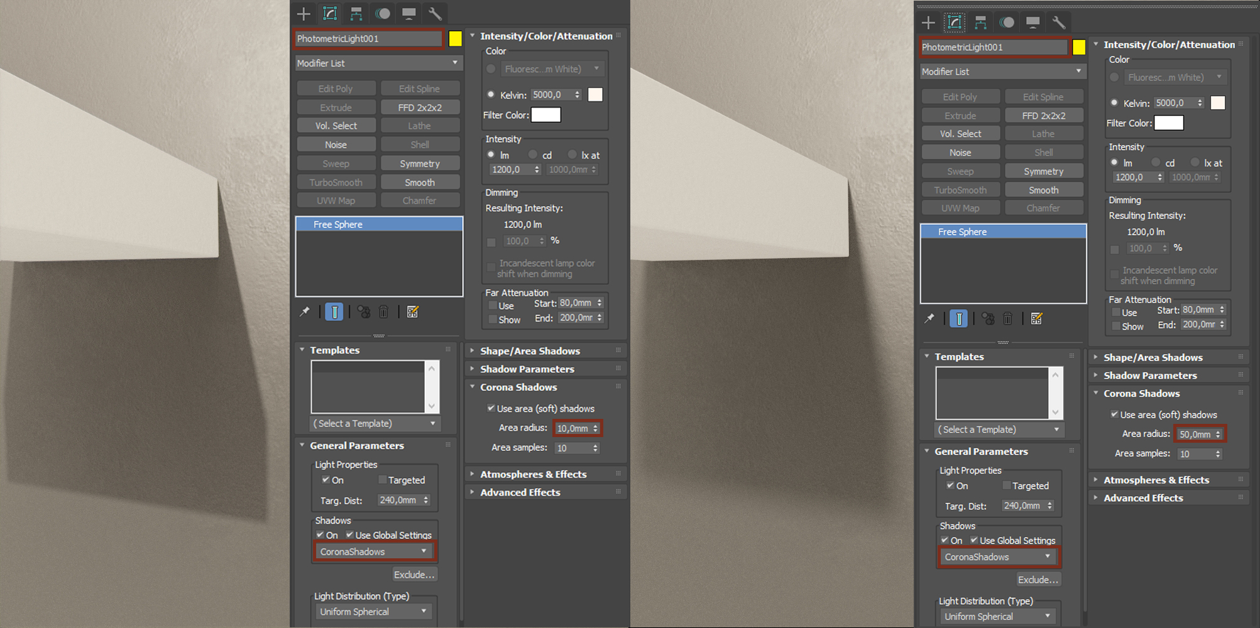Select the cd intensity radio in left panel
1260x628 pixels.
[x=533, y=154]
